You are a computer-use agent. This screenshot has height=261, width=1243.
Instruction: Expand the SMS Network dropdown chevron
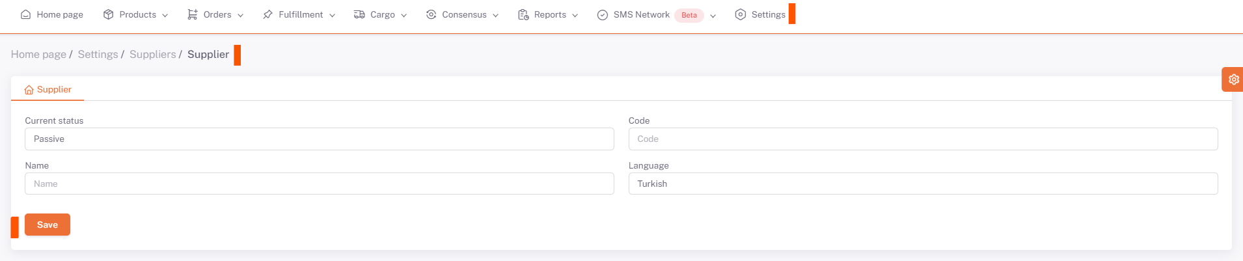[x=713, y=16]
